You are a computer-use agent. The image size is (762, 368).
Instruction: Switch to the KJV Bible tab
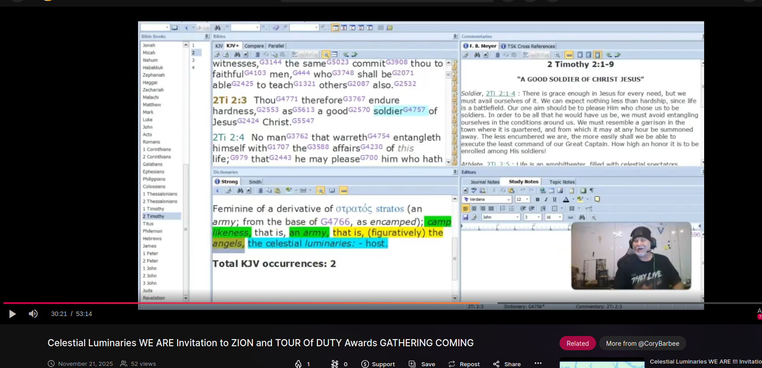pos(219,46)
